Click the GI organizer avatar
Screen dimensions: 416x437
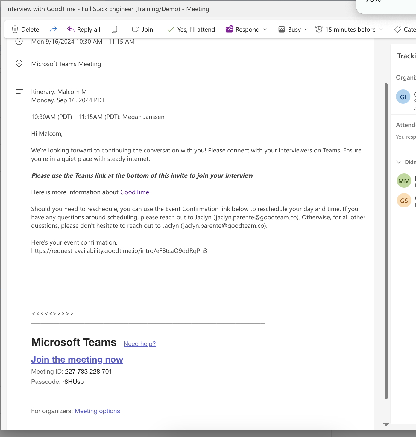(x=403, y=97)
